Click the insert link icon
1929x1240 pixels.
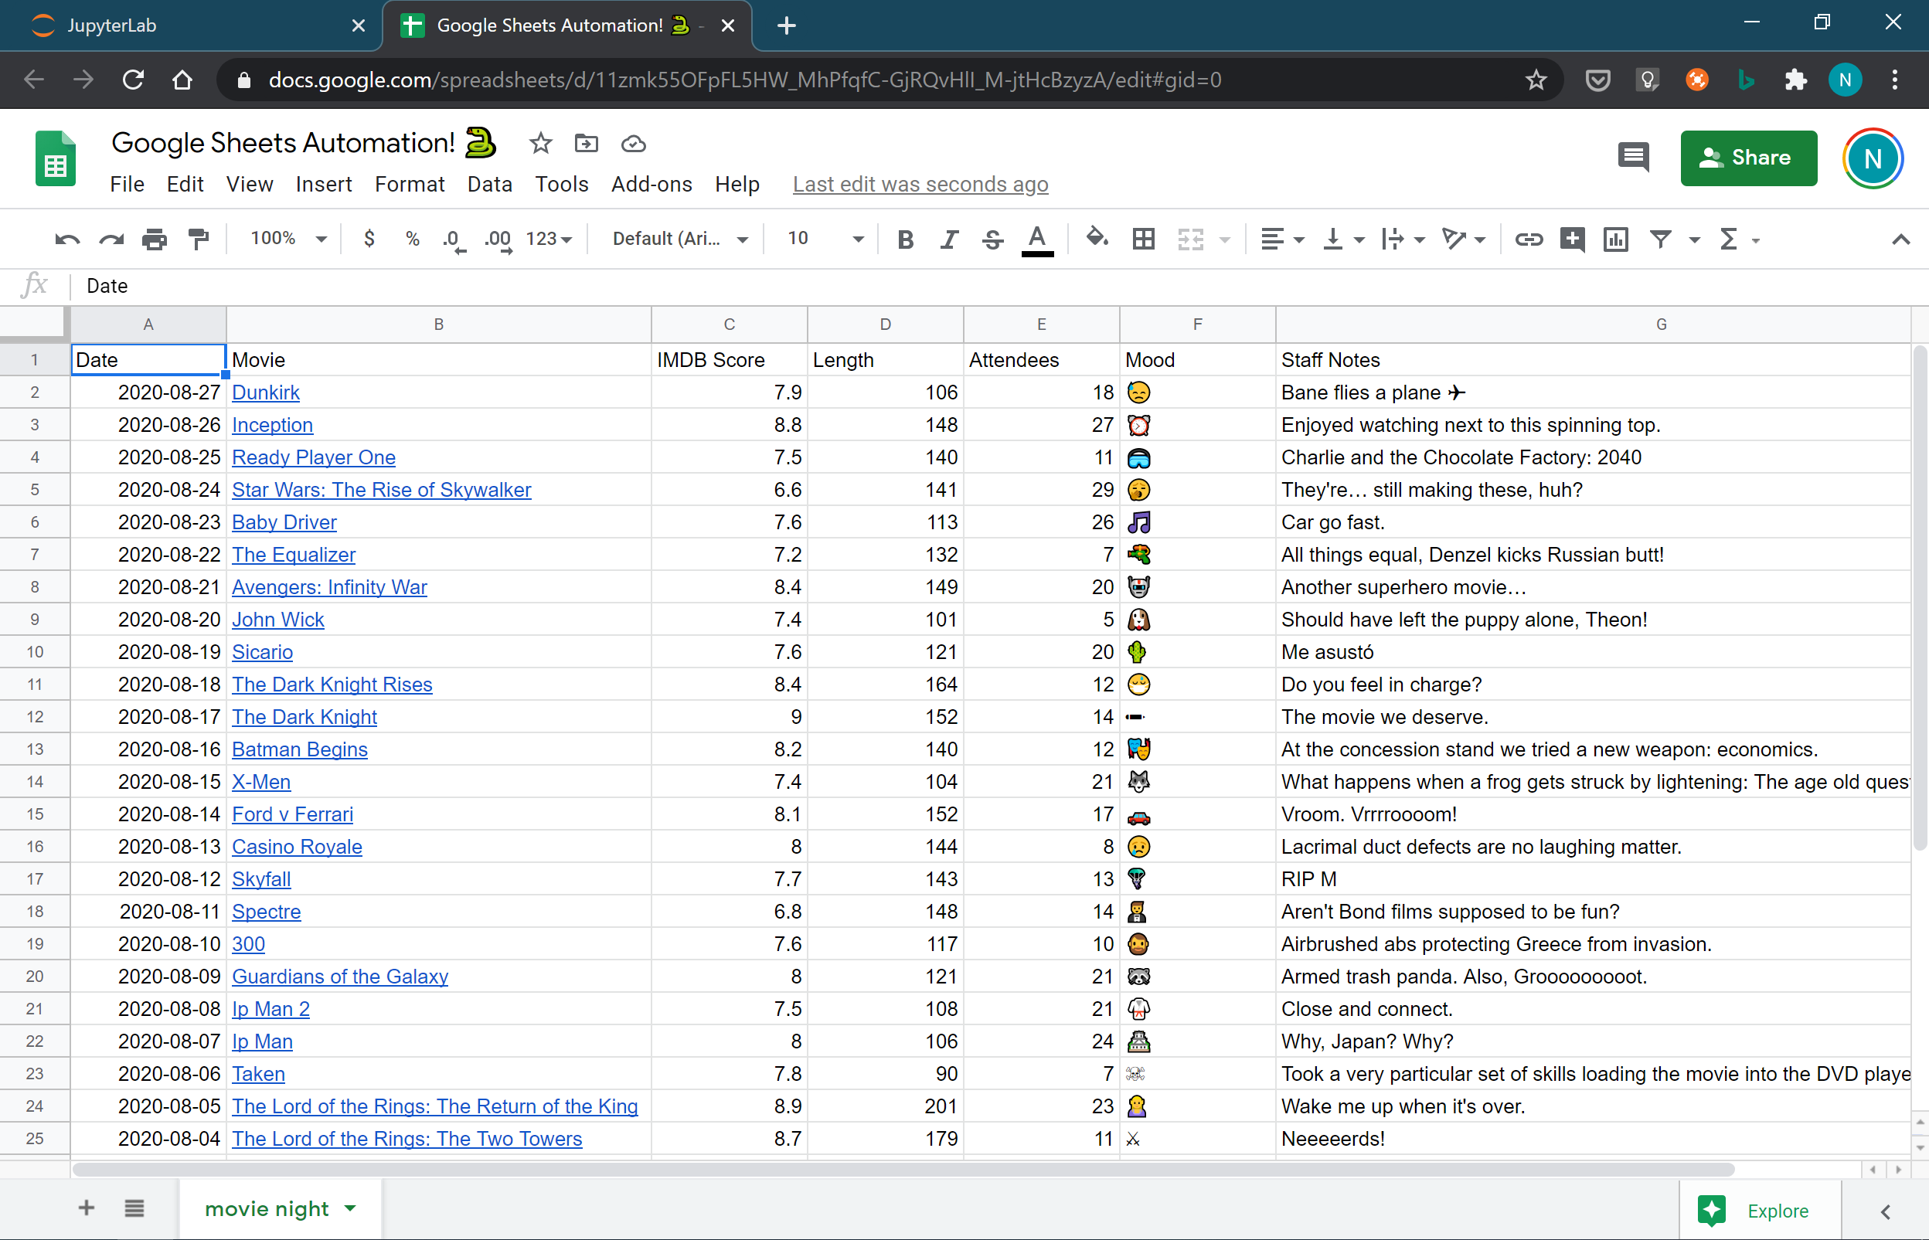point(1528,240)
